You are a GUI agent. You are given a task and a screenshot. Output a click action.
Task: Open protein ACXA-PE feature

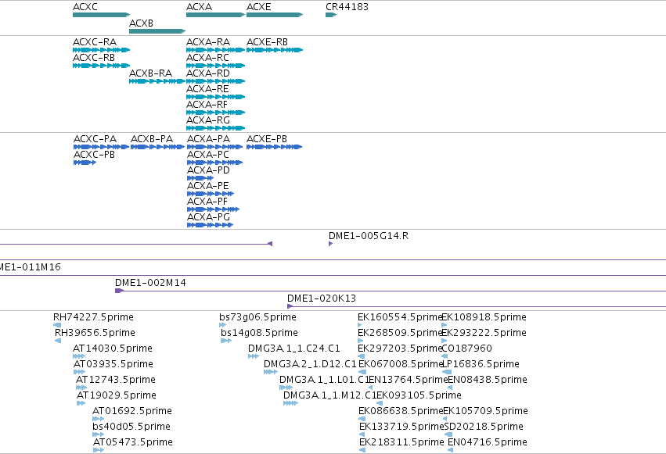coord(211,194)
